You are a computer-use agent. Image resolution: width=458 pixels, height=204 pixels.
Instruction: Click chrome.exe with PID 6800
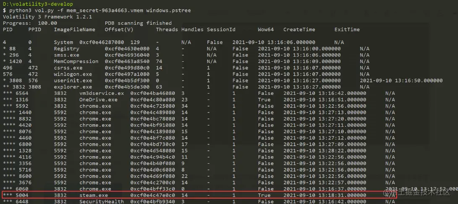pos(95,144)
